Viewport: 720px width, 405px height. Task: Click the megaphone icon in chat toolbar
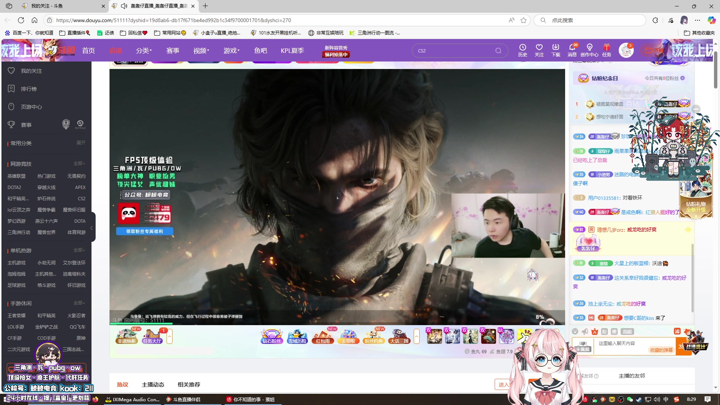[x=585, y=331]
